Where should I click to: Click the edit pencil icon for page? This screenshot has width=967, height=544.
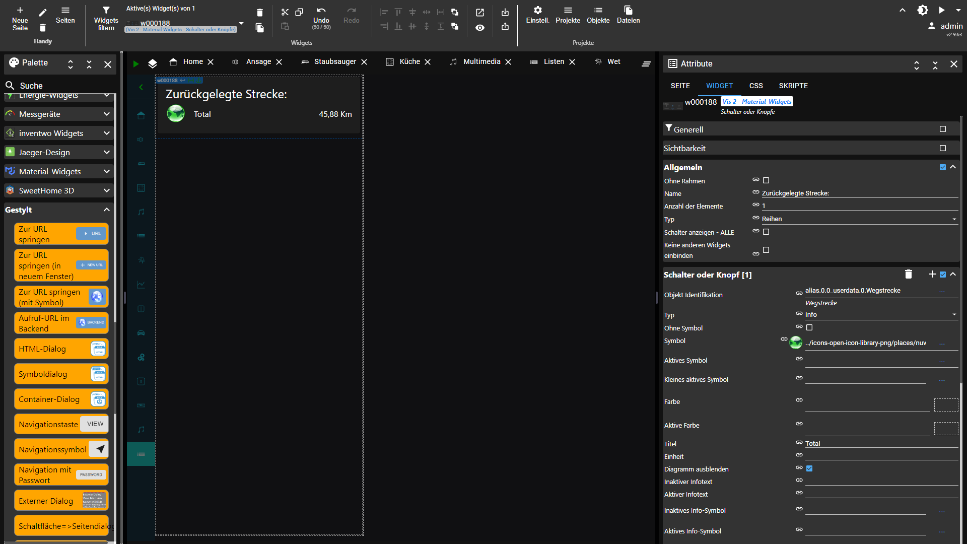click(43, 13)
